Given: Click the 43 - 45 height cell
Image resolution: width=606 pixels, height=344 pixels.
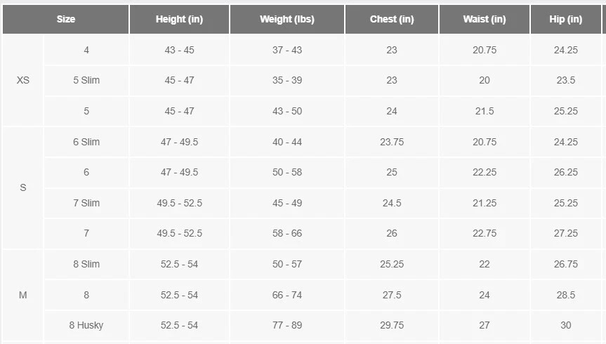Looking at the screenshot, I should (x=180, y=51).
